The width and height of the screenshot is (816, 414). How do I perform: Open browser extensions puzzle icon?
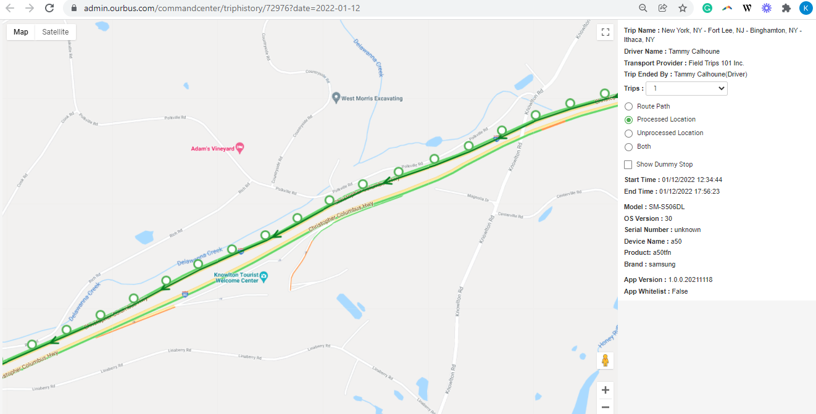[786, 8]
